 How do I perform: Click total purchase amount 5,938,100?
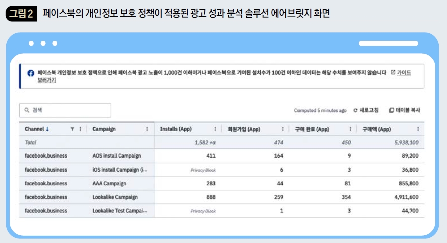coord(407,143)
